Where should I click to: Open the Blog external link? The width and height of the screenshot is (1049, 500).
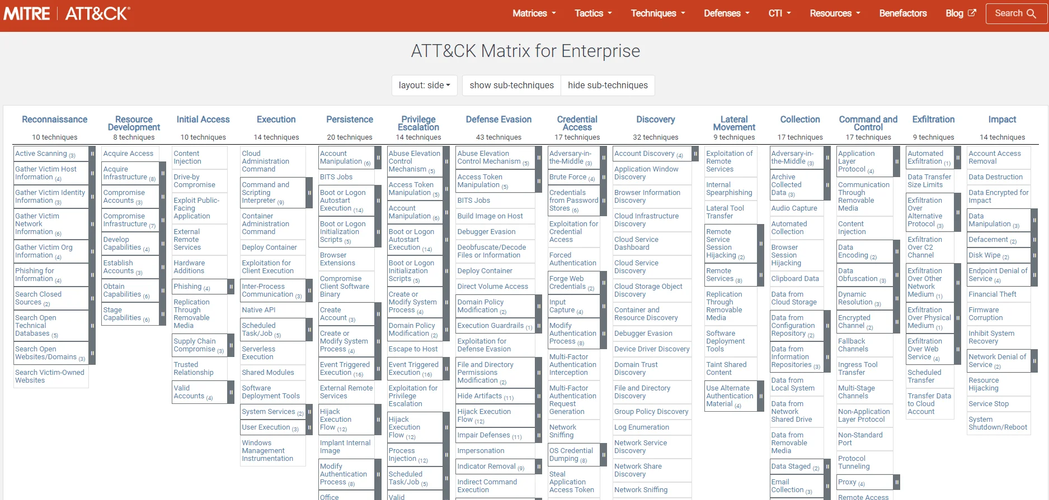961,13
